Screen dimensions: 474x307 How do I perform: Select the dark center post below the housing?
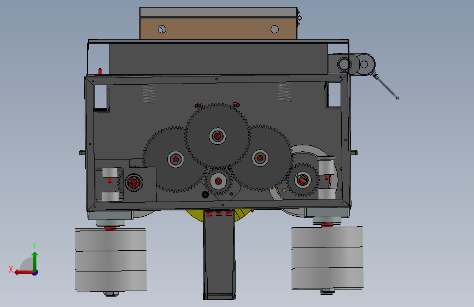(219, 254)
